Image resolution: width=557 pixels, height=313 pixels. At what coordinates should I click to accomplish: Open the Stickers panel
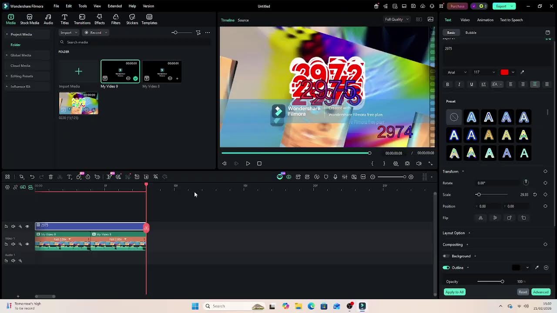click(x=132, y=19)
